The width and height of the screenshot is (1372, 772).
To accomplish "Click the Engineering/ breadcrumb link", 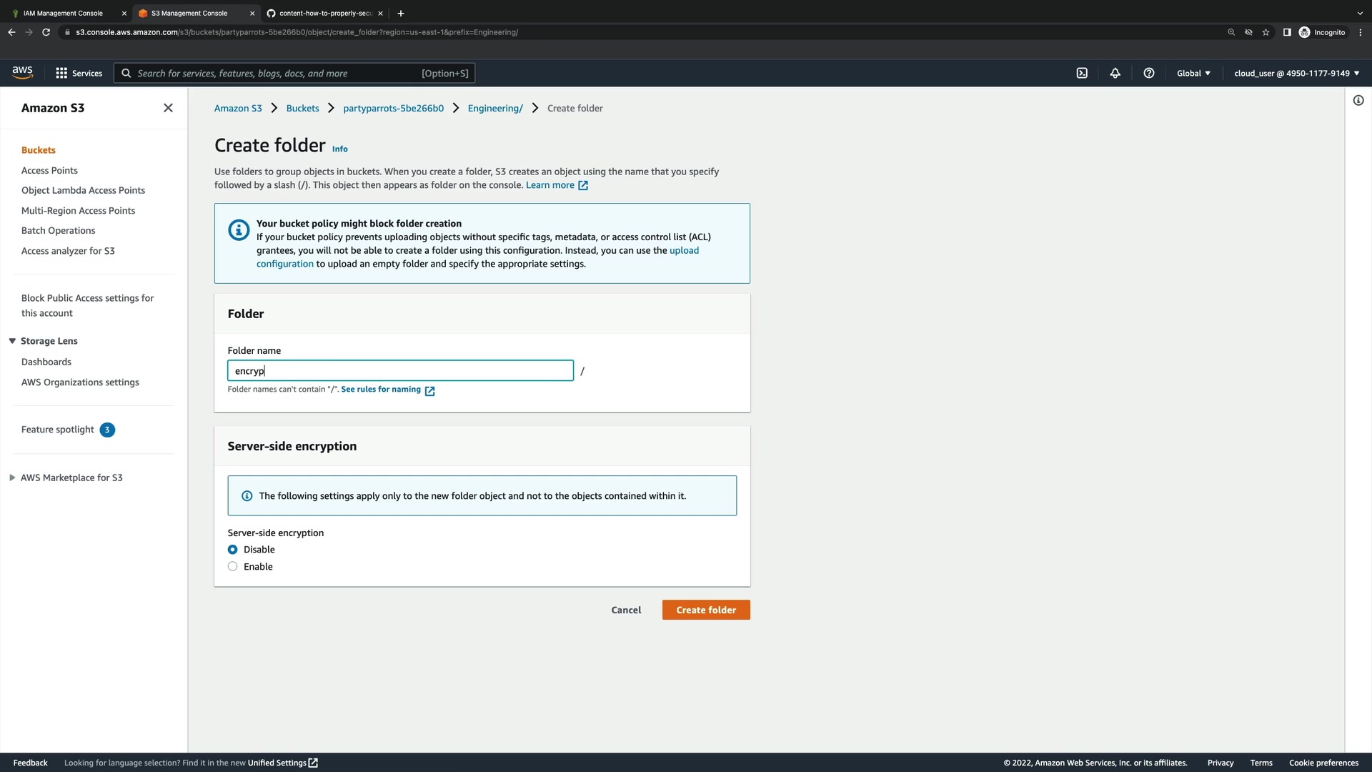I will [494, 108].
